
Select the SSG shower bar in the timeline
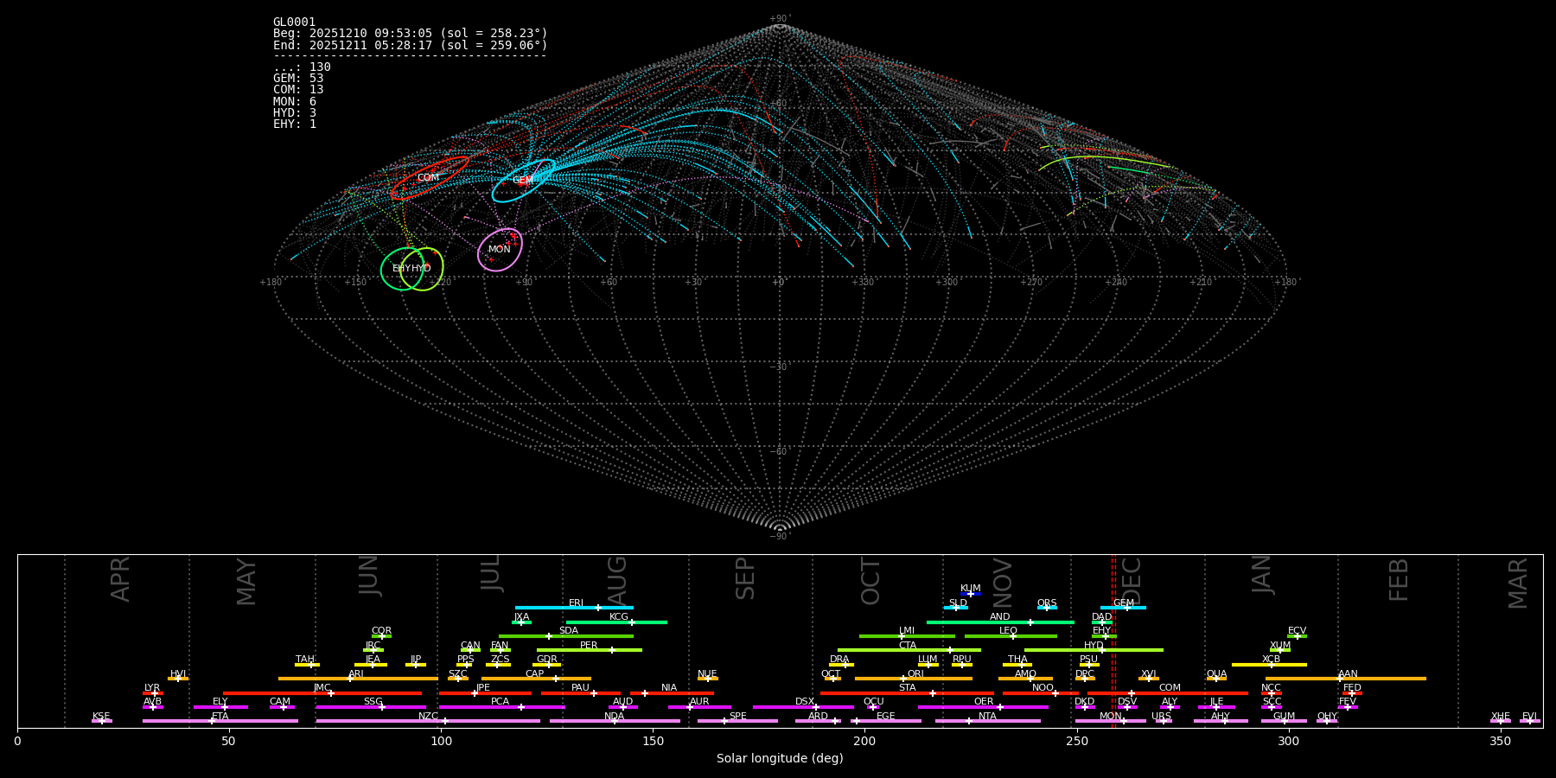(x=371, y=707)
